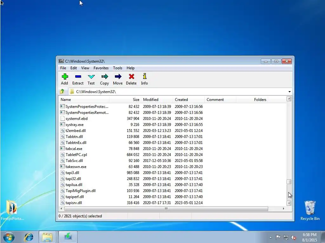Click the 0 / 2821 object(s) selected status
Viewport: 325px width, 243px height.
80,216
